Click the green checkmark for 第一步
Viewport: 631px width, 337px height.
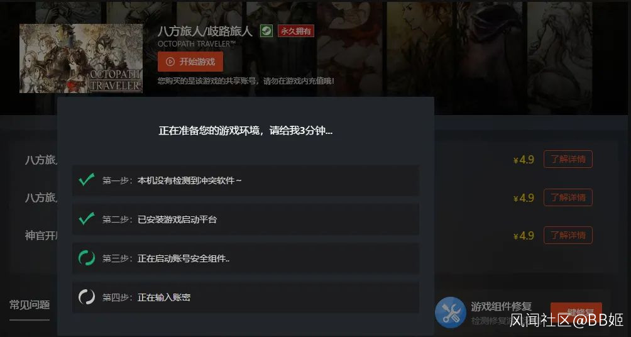(87, 180)
